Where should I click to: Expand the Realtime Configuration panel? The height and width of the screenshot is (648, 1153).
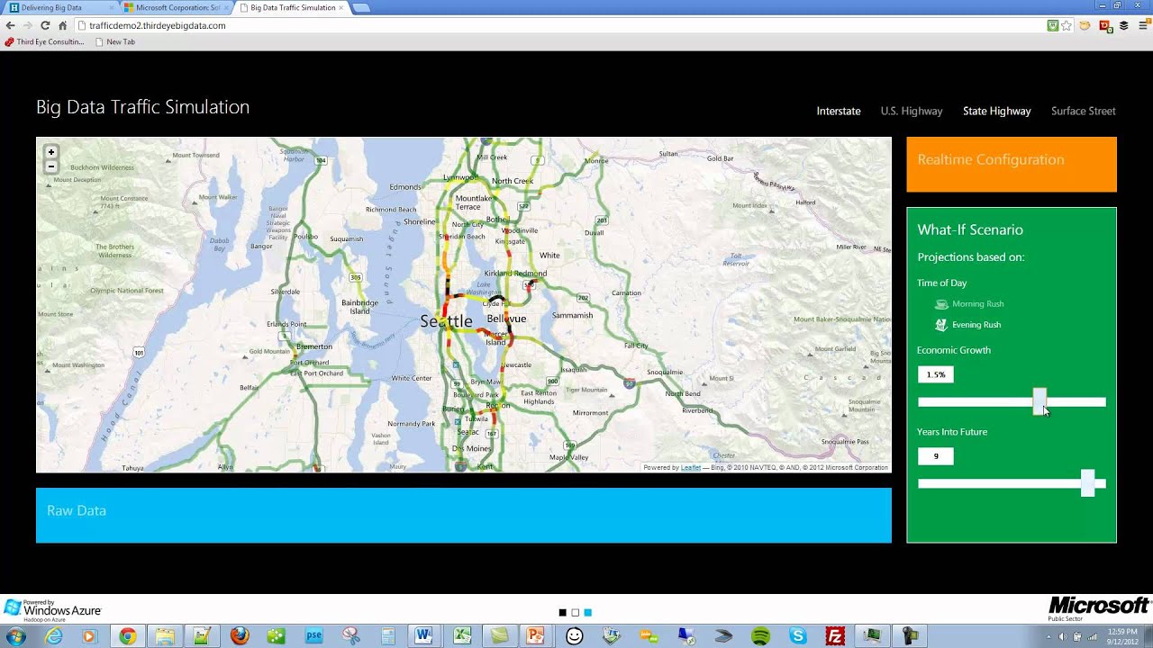click(x=1012, y=165)
